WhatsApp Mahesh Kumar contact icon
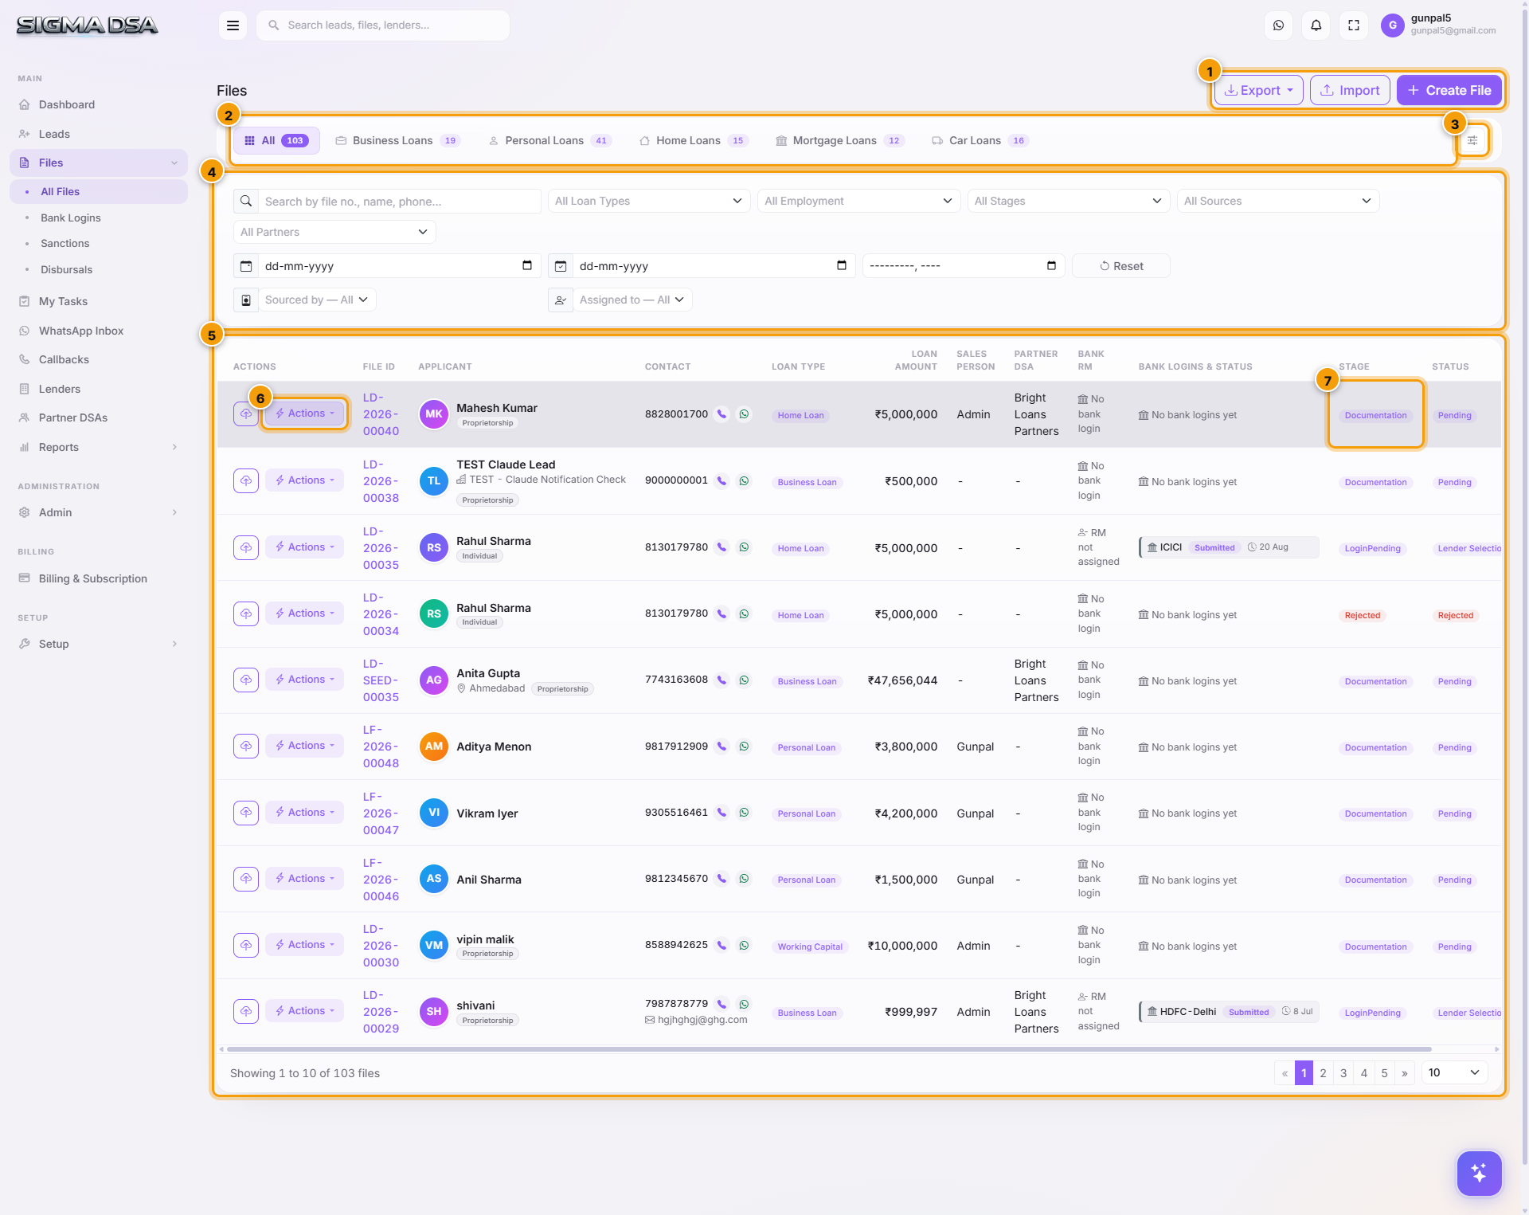Viewport: 1529px width, 1215px height. click(744, 414)
